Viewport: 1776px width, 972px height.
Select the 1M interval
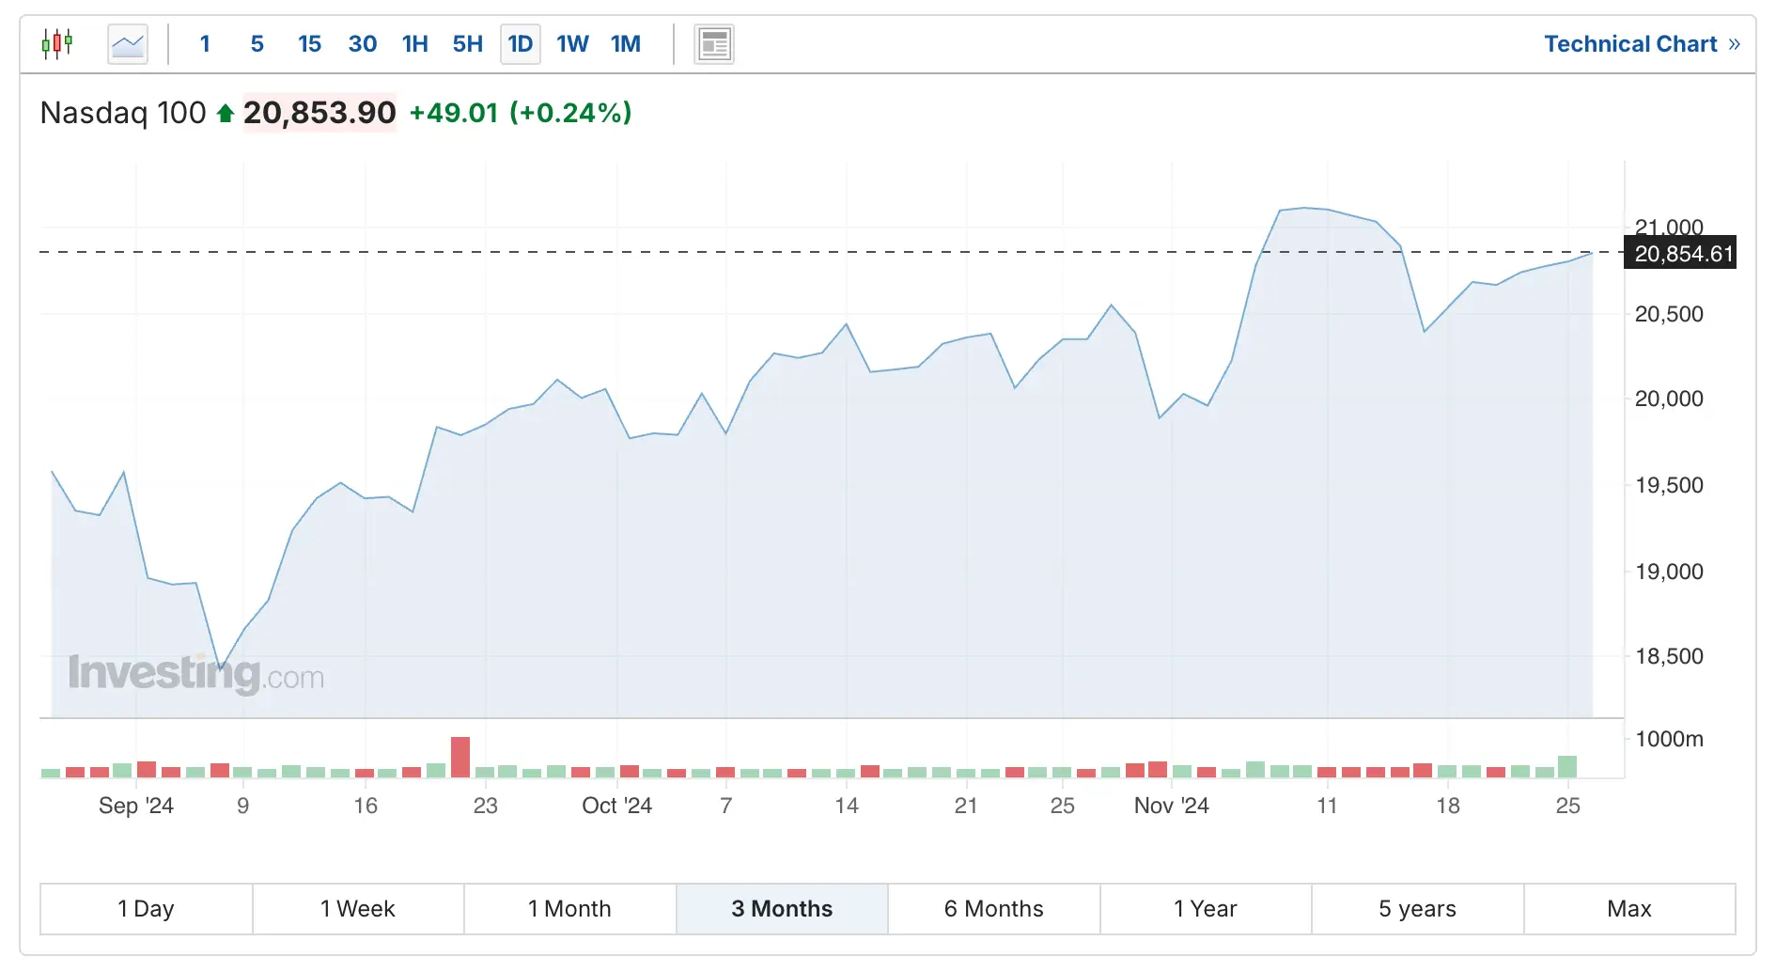click(626, 44)
